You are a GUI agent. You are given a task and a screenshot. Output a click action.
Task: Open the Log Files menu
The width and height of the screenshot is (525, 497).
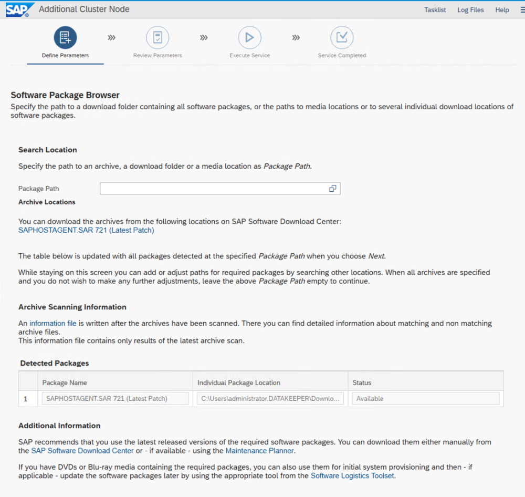[x=470, y=9]
